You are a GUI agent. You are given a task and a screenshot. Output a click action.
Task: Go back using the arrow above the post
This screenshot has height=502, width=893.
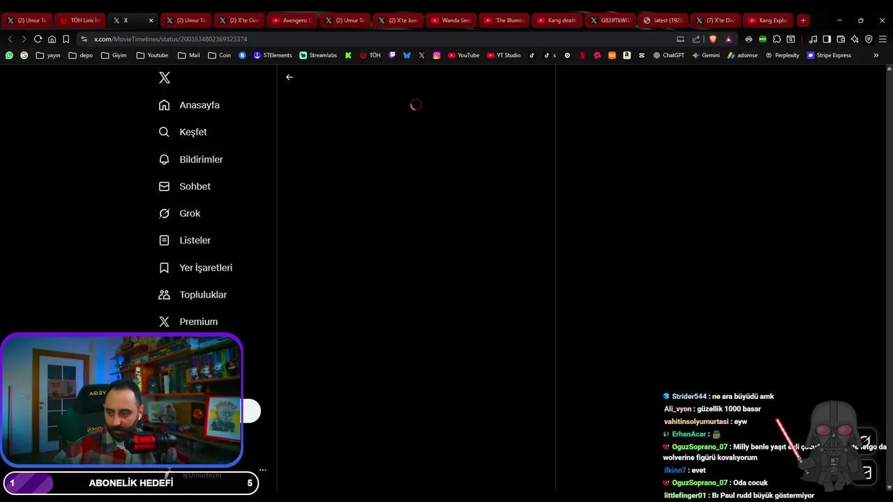(290, 77)
